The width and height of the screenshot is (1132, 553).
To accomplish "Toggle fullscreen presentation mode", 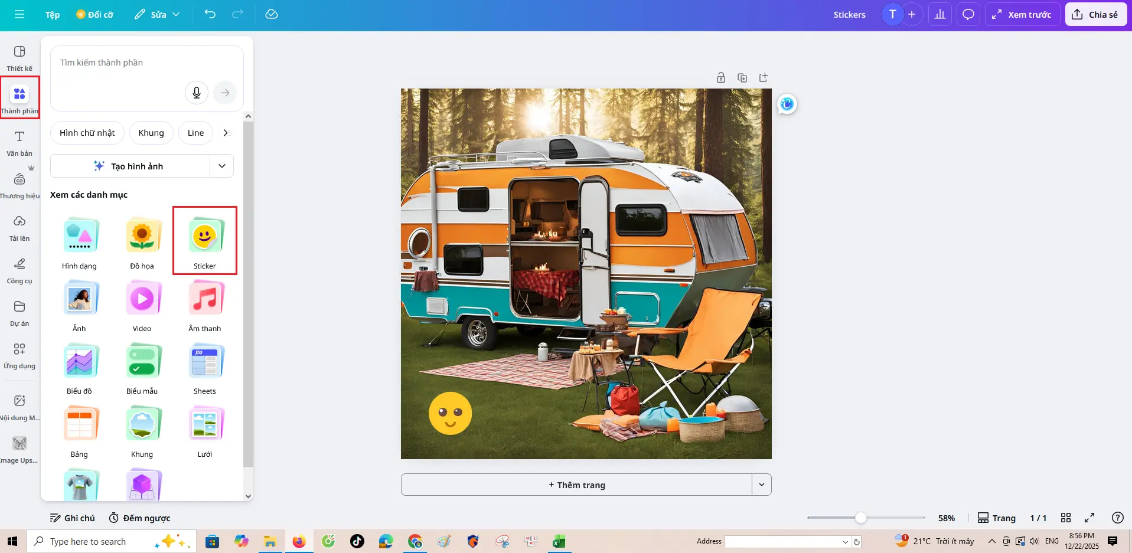I will (x=1089, y=518).
